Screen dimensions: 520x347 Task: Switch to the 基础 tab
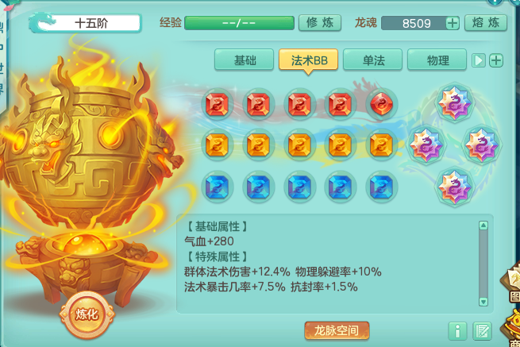tap(245, 60)
